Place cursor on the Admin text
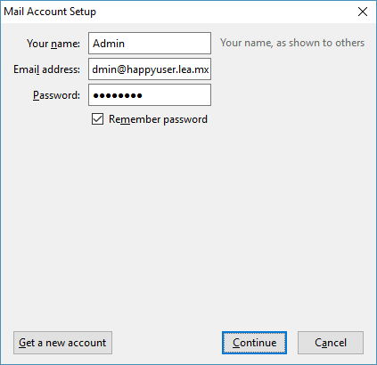This screenshot has height=365, width=377. pos(109,44)
